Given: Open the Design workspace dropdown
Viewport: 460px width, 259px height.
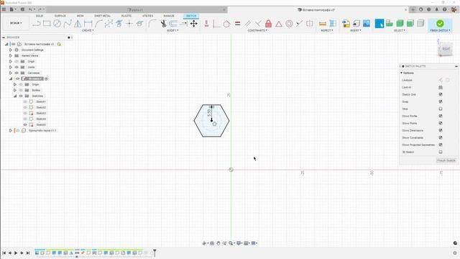Looking at the screenshot, I should coord(16,23).
